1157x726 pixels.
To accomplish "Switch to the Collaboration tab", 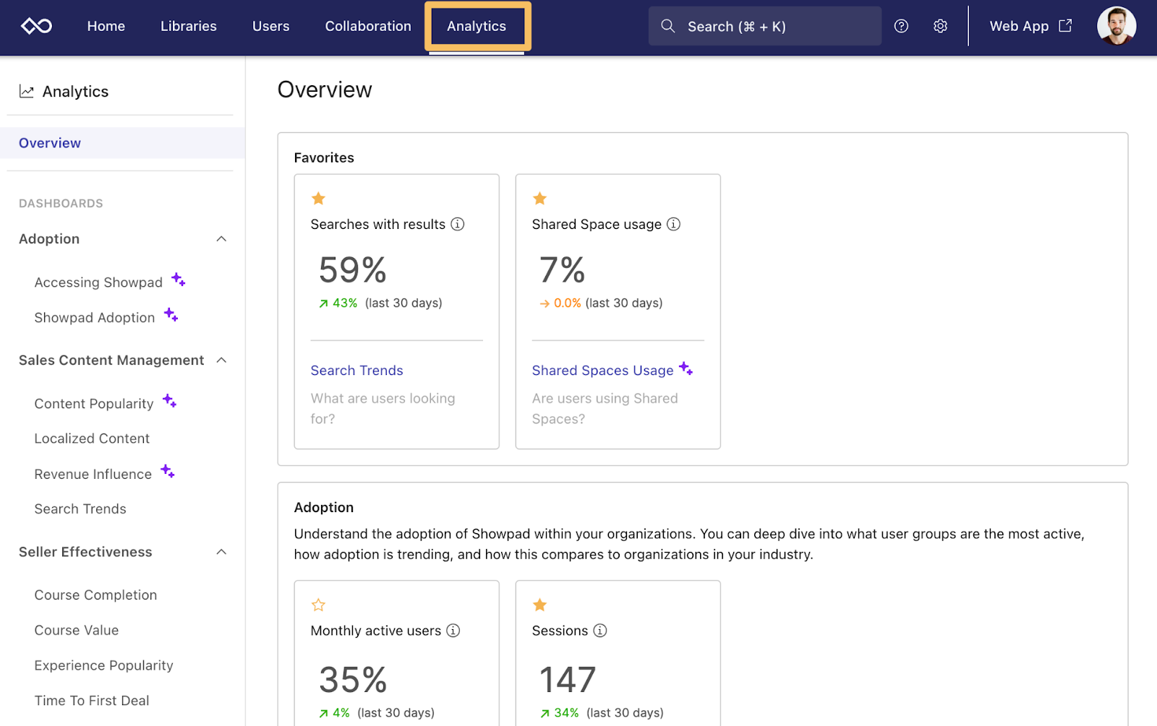I will (367, 26).
